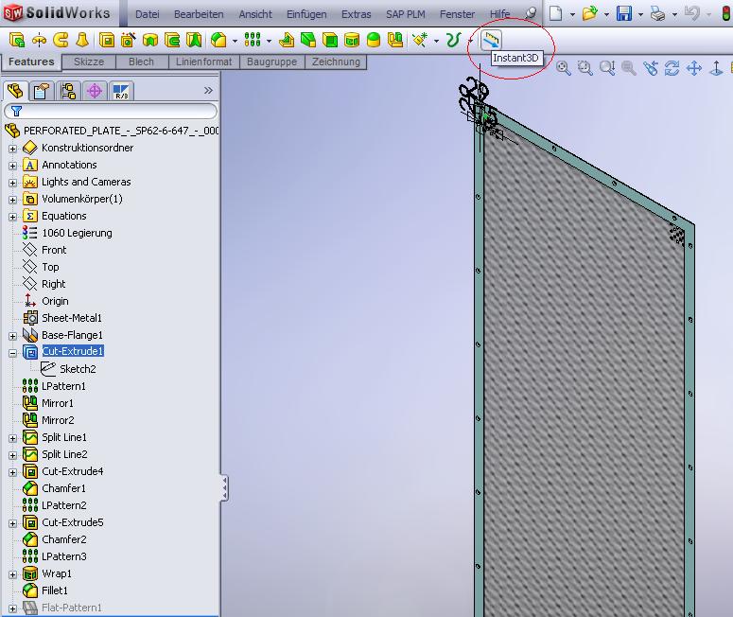Open the ConfigurationManager panel tab
Screen dimensions: 733x617
pos(68,91)
